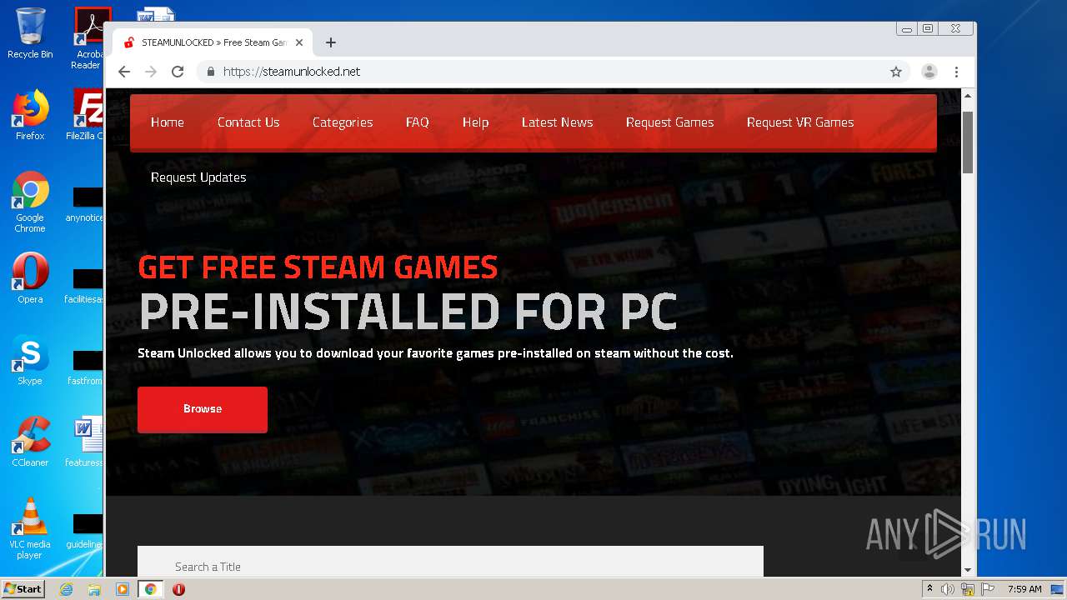Click the Search a Title field
Viewport: 1067px width, 600px height.
point(450,563)
